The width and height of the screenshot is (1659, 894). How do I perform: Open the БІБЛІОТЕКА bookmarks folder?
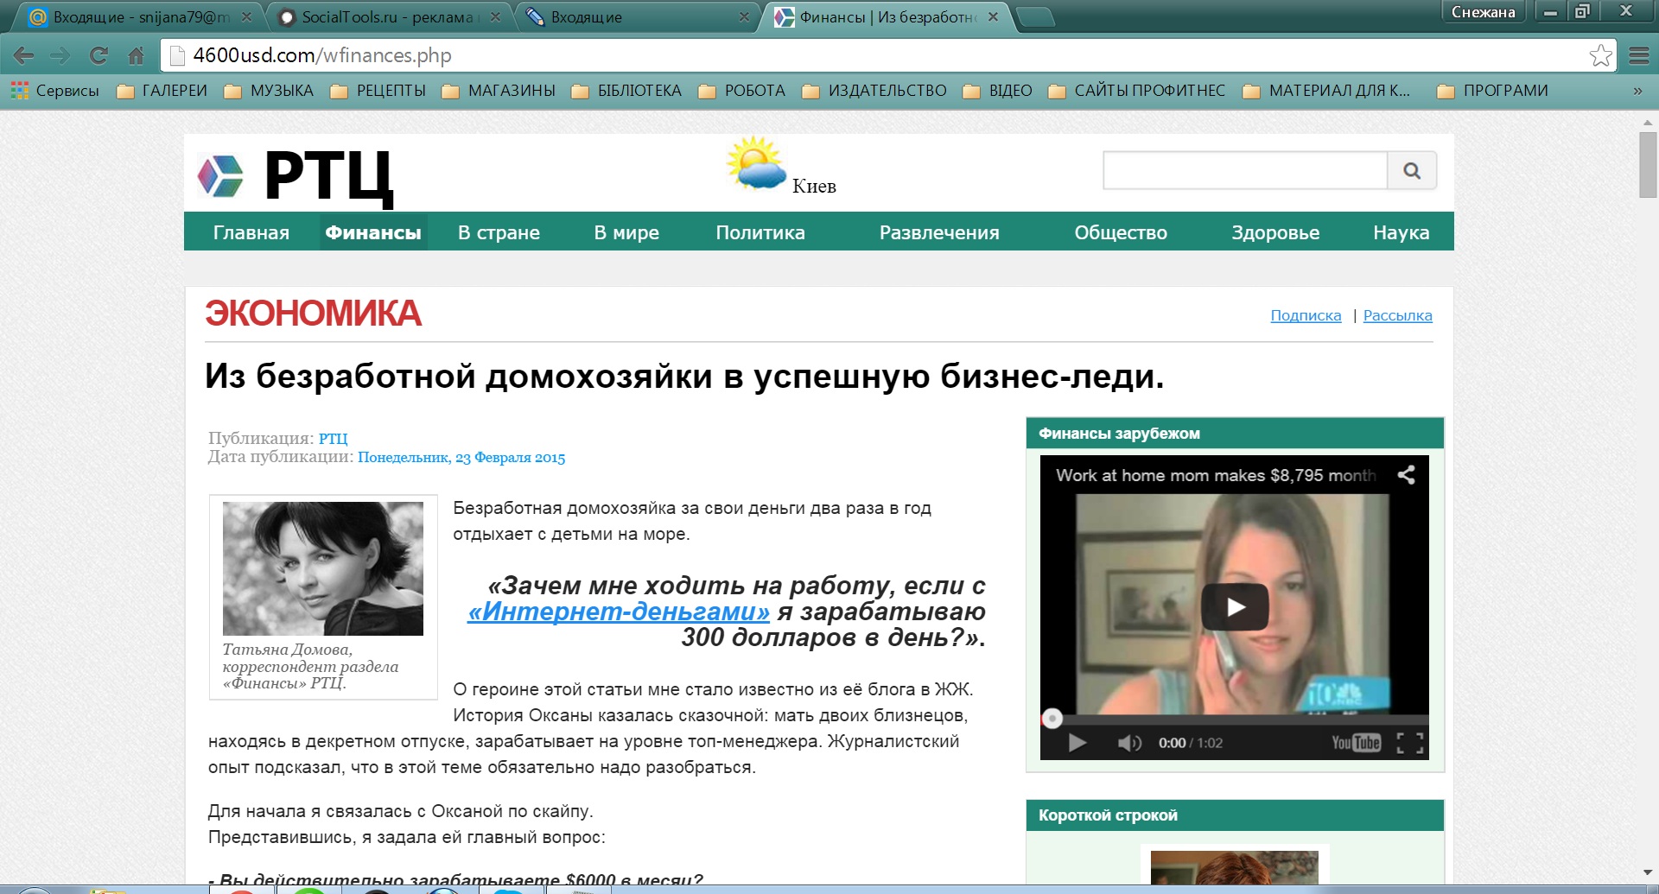[626, 91]
